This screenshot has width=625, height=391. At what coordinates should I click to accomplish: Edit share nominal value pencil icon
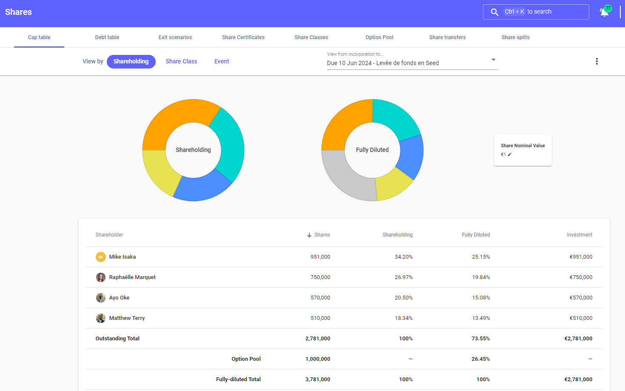click(510, 154)
